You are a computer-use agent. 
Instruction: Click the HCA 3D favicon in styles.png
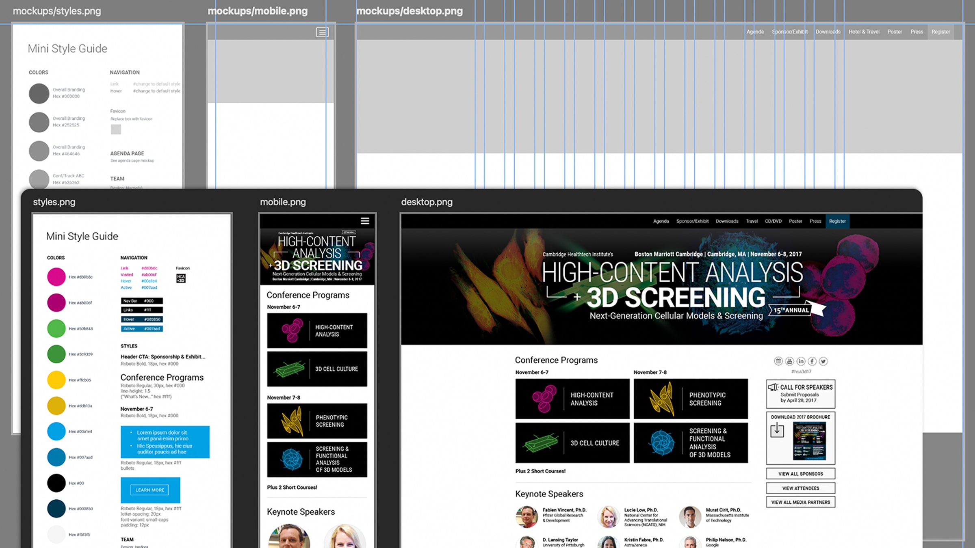pos(181,278)
